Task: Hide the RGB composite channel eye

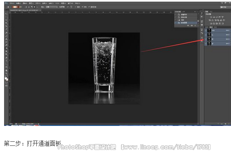Action: tap(206, 31)
